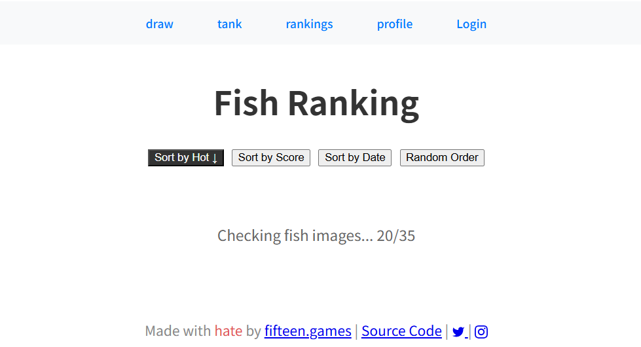Open the Instagram icon link
This screenshot has height=347, width=641.
(x=481, y=331)
